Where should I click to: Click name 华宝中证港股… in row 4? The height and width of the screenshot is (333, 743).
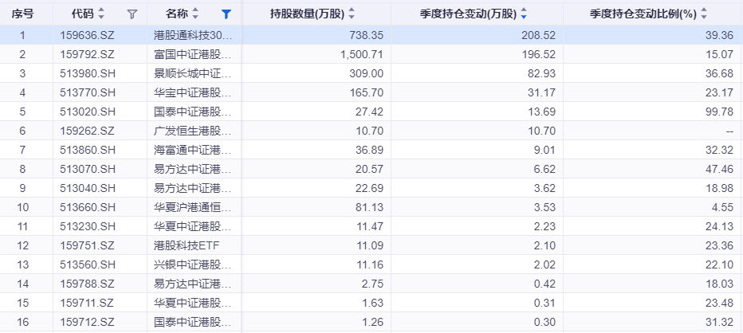pos(194,92)
